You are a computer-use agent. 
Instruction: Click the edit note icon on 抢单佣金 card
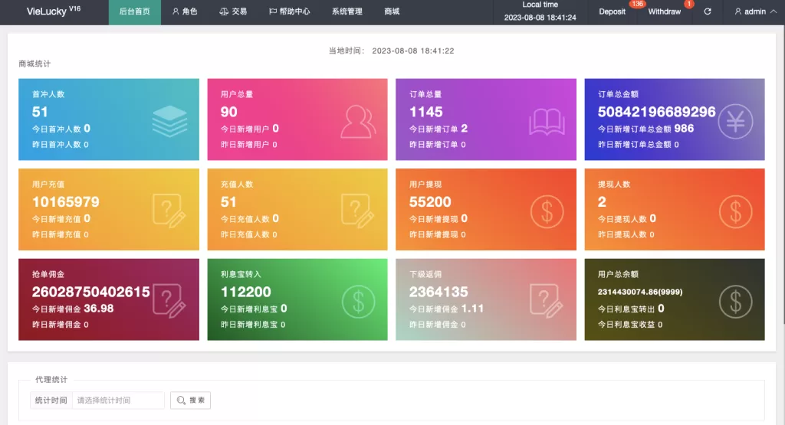[x=169, y=300]
